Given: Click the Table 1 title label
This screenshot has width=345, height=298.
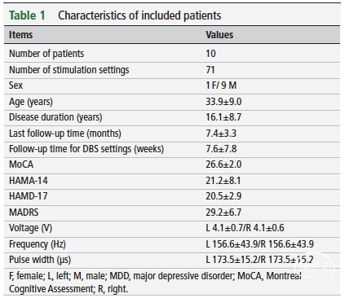Looking at the screenshot, I should 27,15.
